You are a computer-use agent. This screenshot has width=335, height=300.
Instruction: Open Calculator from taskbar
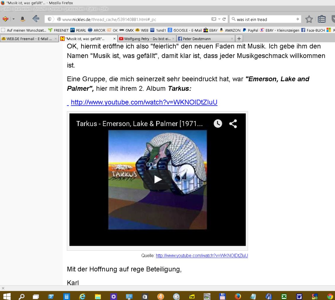point(67,296)
